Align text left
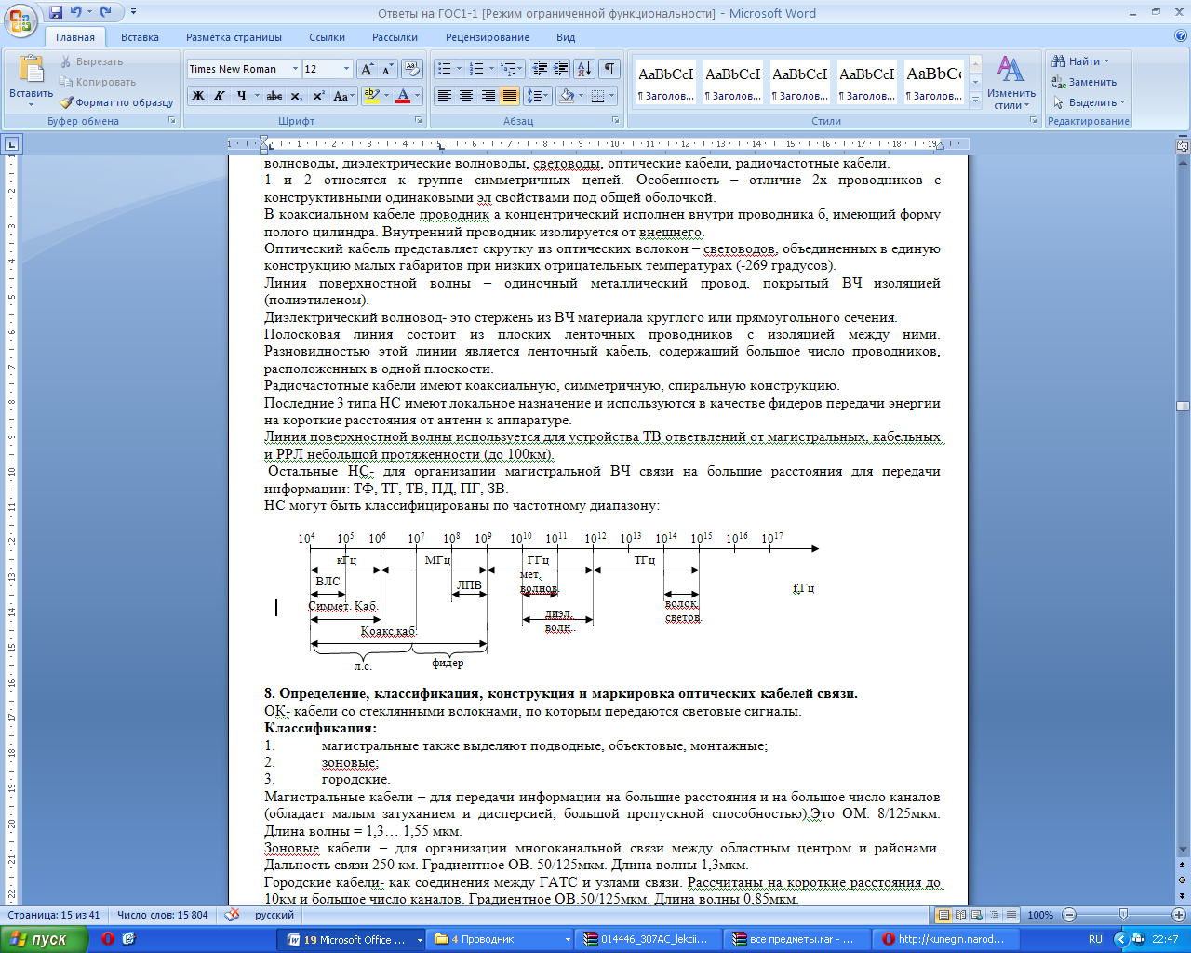Image resolution: width=1191 pixels, height=953 pixels. [445, 96]
